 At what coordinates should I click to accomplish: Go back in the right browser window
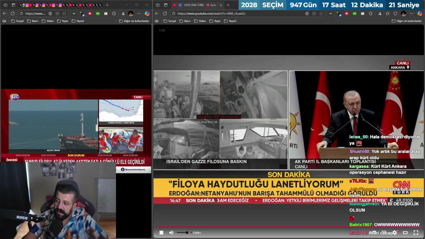pos(156,14)
